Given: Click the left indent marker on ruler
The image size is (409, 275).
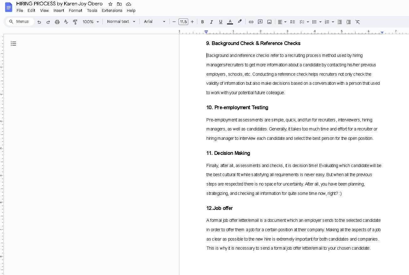Looking at the screenshot, I should (x=206, y=32).
